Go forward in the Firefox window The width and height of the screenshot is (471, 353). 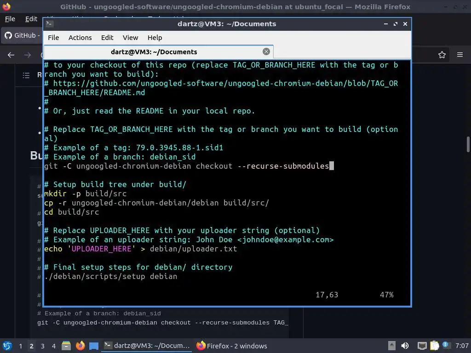(28, 55)
